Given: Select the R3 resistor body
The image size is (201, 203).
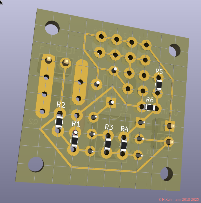Looking at the screenshot, I should click(108, 144).
